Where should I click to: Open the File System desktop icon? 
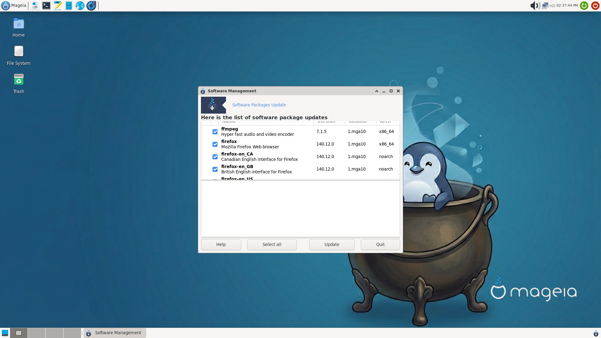[19, 56]
